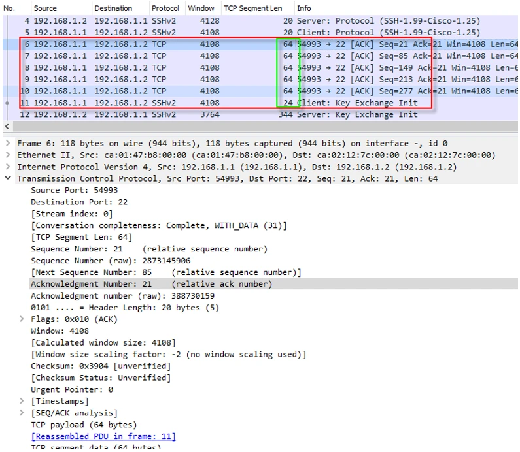Image resolution: width=520 pixels, height=452 pixels.
Task: Expand the Frame 6 details row
Action: (x=7, y=143)
